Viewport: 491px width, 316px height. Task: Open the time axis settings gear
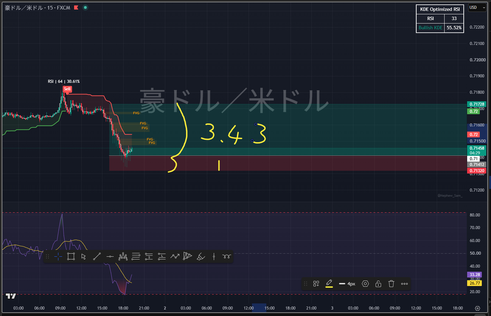pos(478,308)
